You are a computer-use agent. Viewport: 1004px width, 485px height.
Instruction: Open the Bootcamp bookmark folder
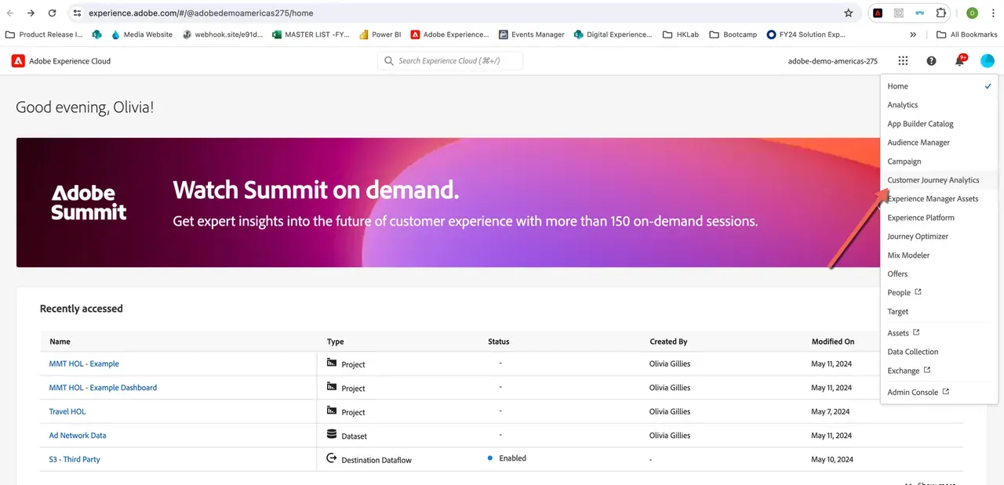pyautogui.click(x=733, y=34)
